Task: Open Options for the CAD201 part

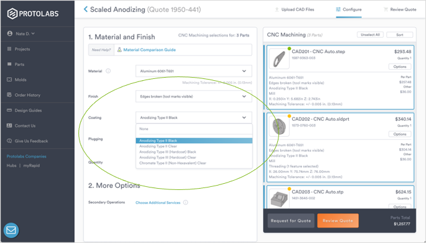Action: 400,67
